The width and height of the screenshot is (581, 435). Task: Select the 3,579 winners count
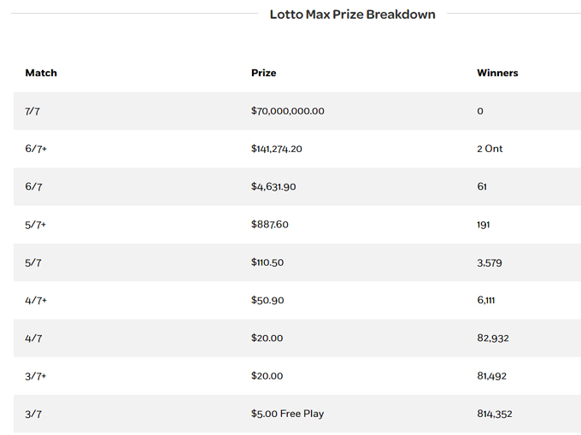pos(490,262)
